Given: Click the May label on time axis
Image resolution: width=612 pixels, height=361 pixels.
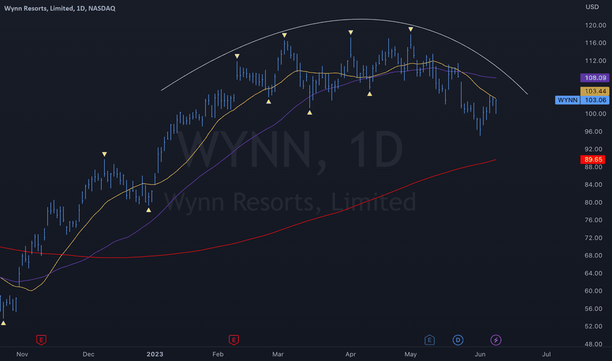Looking at the screenshot, I should point(410,354).
